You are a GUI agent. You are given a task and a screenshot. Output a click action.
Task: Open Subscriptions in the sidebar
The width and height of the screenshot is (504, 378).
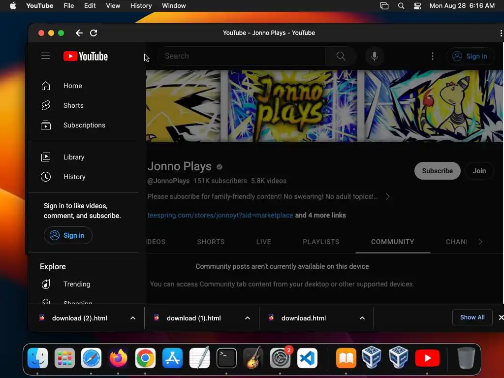coord(83,125)
